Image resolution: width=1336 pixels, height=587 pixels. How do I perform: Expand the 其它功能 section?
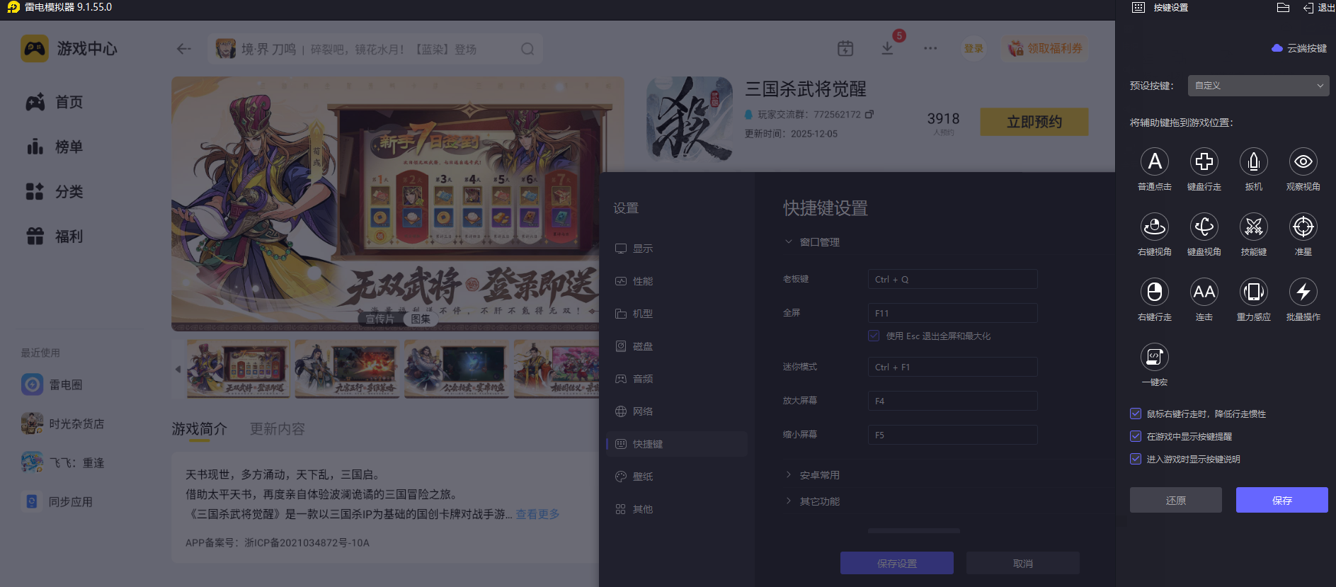(x=812, y=501)
